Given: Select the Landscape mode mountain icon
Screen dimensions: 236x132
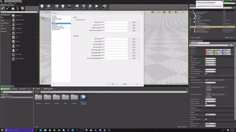Looking at the screenshot, I should [13, 8].
